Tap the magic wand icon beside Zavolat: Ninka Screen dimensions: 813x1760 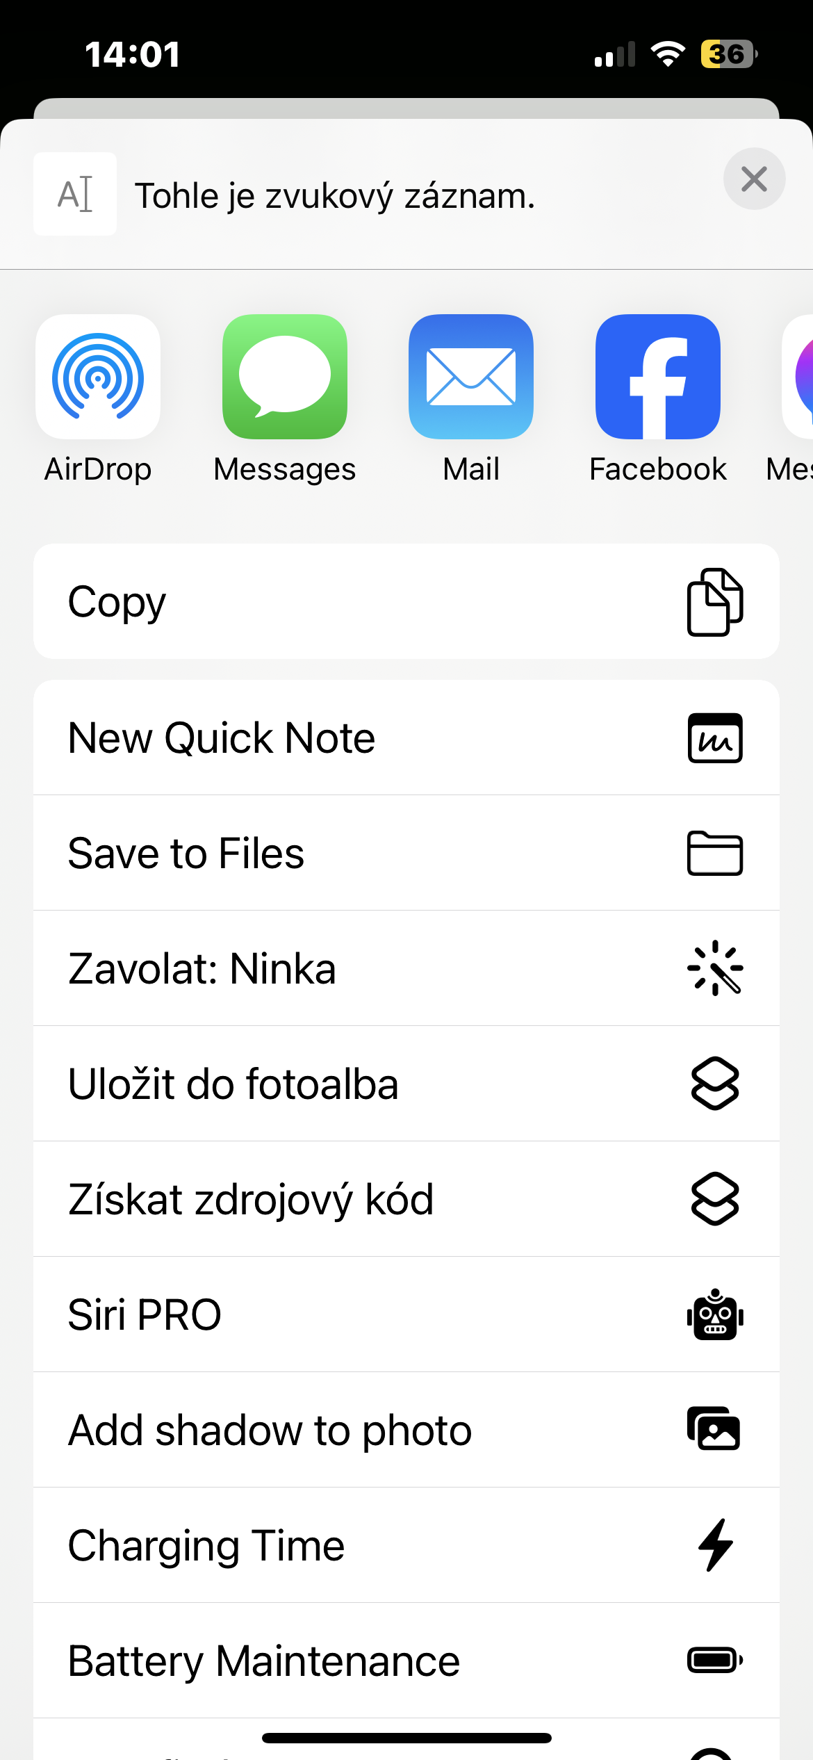coord(715,969)
